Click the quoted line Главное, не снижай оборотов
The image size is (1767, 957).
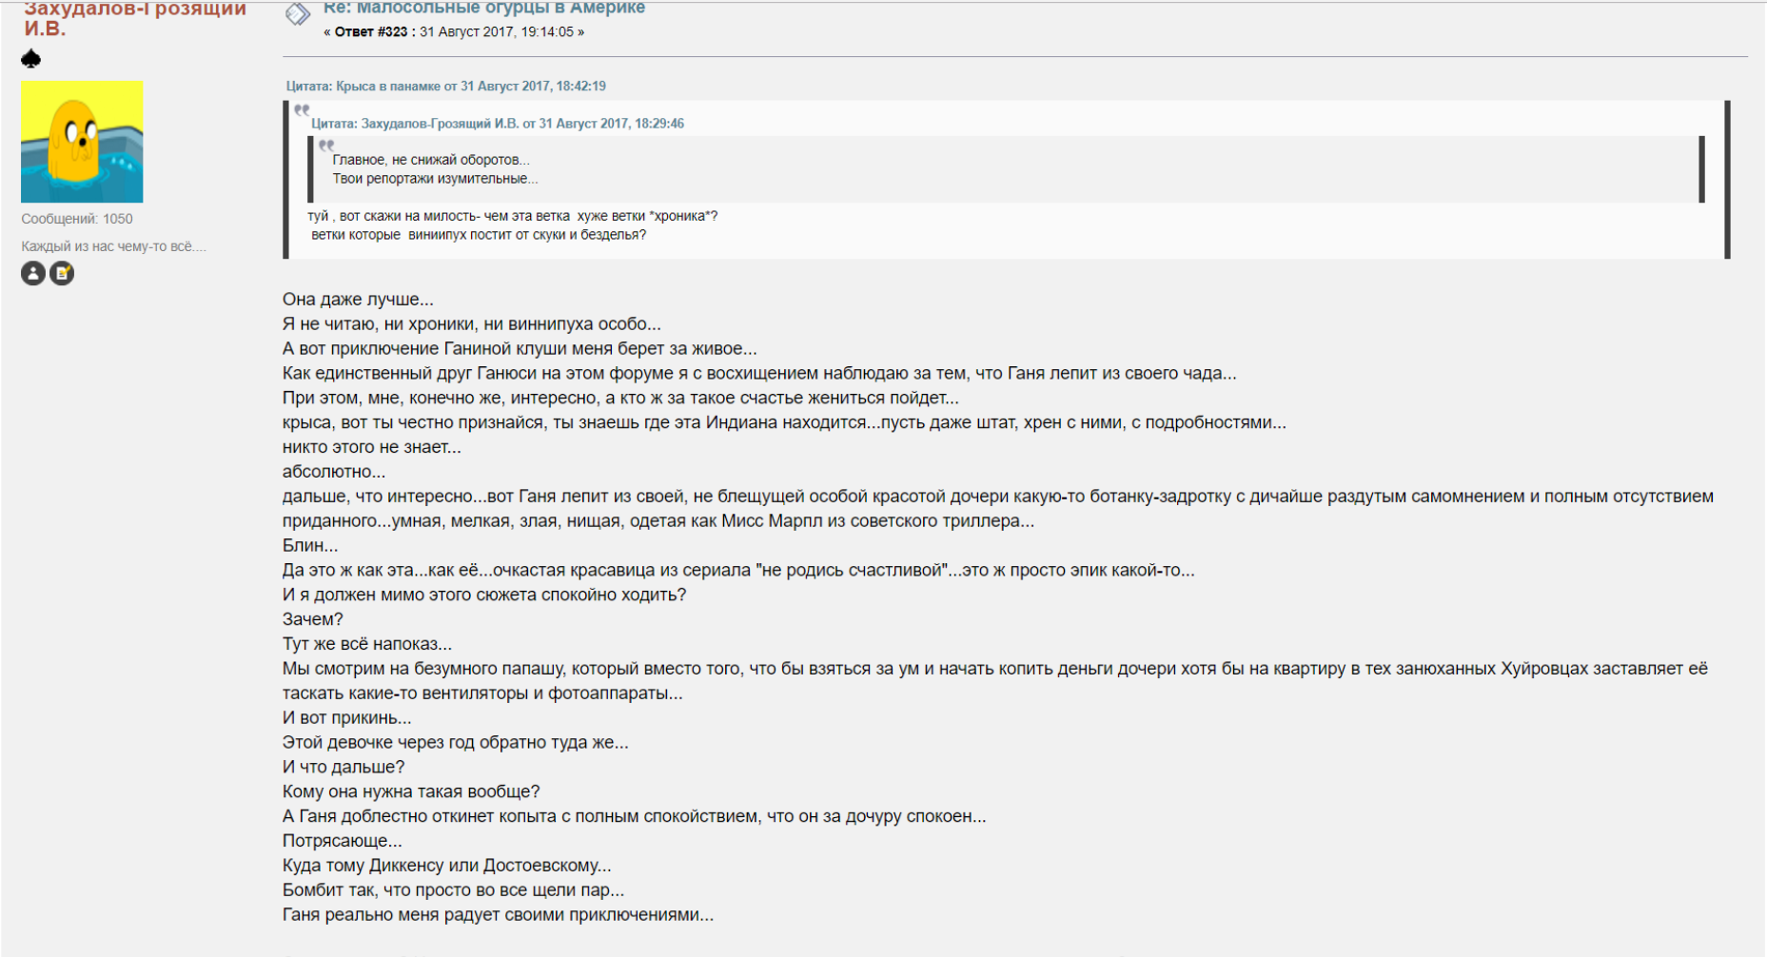click(x=431, y=160)
